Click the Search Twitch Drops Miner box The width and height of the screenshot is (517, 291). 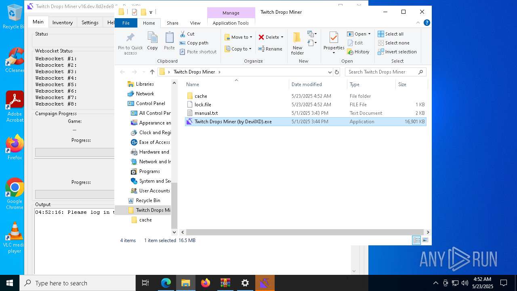385,72
